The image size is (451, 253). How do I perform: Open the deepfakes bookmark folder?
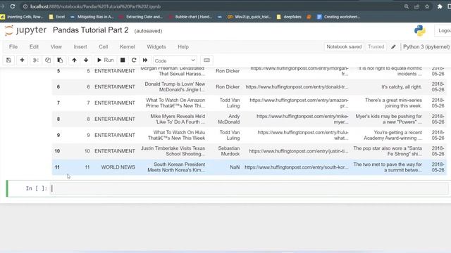[289, 17]
